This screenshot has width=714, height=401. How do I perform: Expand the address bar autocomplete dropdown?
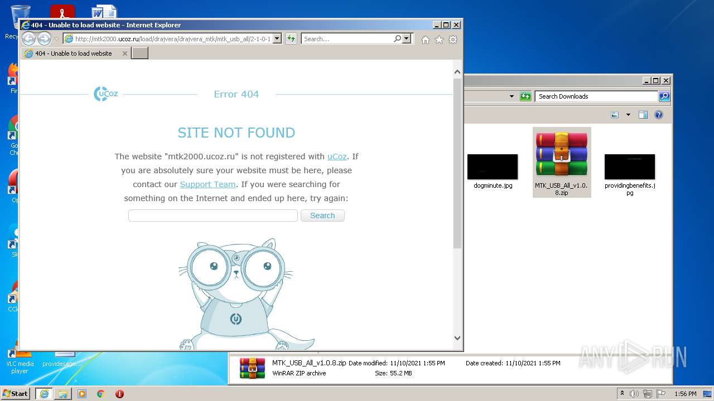click(x=277, y=39)
